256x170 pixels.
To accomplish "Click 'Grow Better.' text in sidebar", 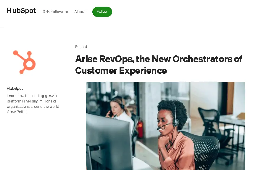I will (17, 112).
